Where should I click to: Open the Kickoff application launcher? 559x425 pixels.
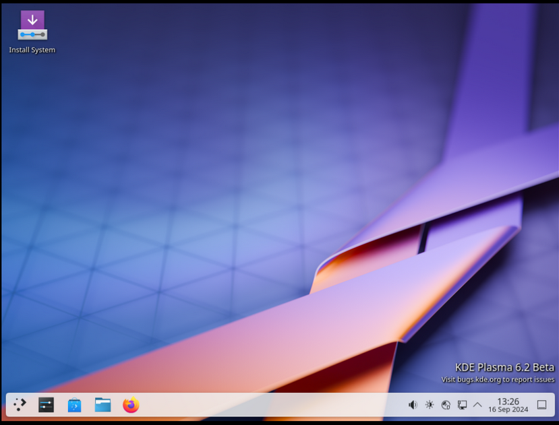pyautogui.click(x=18, y=405)
